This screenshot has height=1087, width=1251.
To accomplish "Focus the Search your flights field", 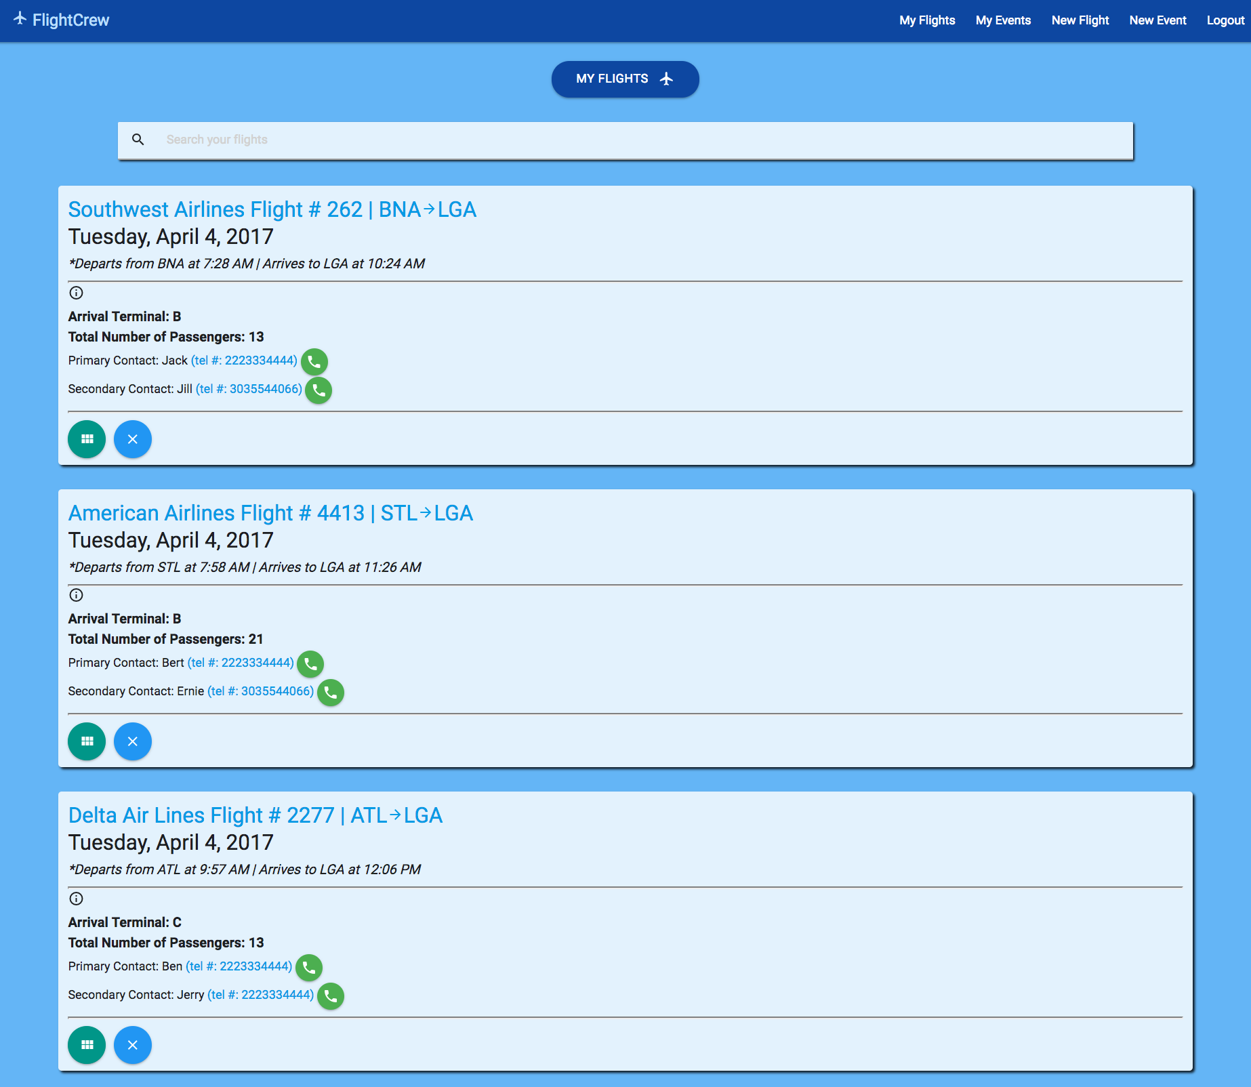I will pos(625,140).
